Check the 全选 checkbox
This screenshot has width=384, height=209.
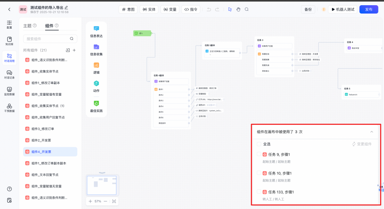259,144
